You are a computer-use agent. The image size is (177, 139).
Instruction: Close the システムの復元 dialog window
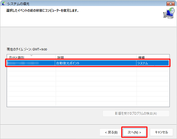[x=171, y=4]
